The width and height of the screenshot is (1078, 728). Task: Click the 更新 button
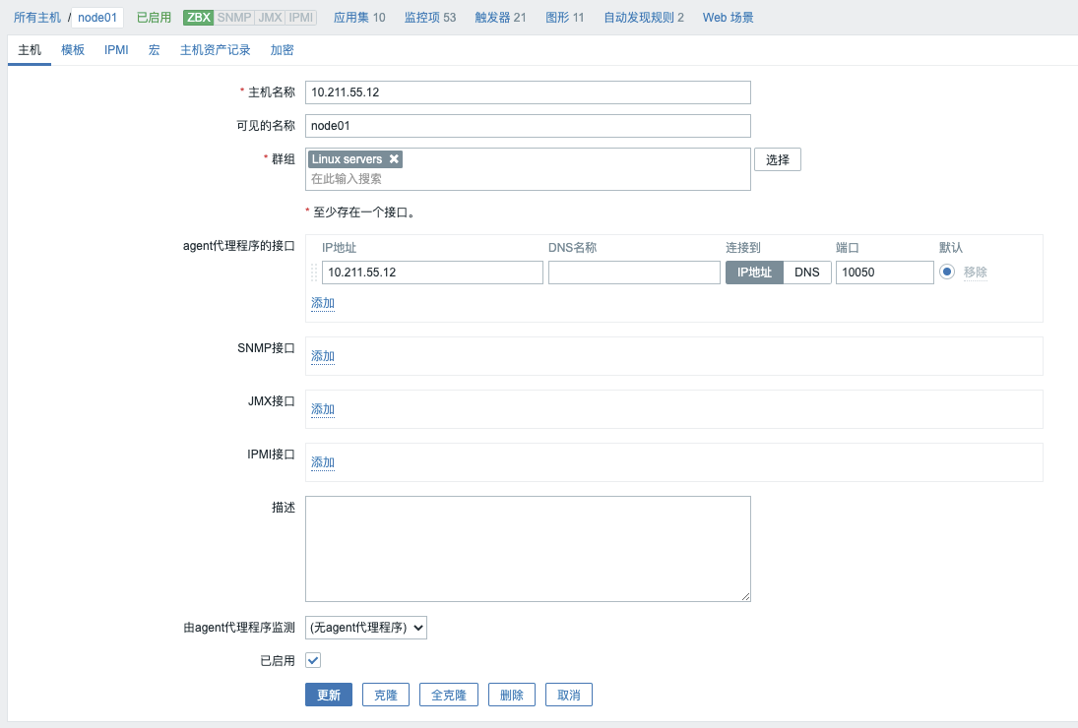[329, 695]
